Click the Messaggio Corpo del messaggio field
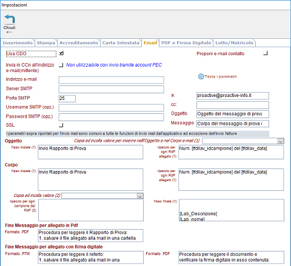The height and width of the screenshot is (266, 291). pyautogui.click(x=233, y=124)
